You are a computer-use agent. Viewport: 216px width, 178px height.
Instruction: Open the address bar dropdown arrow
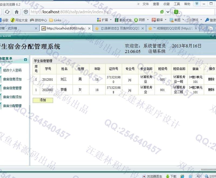[168, 12]
